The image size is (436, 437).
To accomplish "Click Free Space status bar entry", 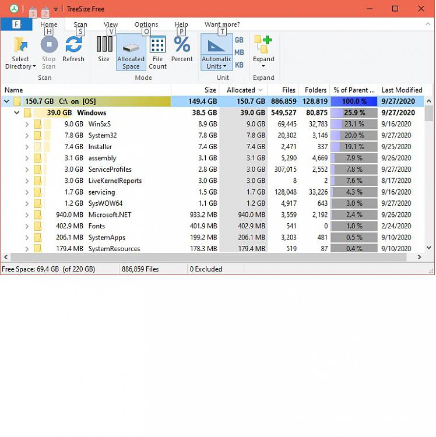I will 48,269.
